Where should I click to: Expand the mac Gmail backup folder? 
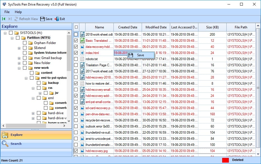coord(19,58)
